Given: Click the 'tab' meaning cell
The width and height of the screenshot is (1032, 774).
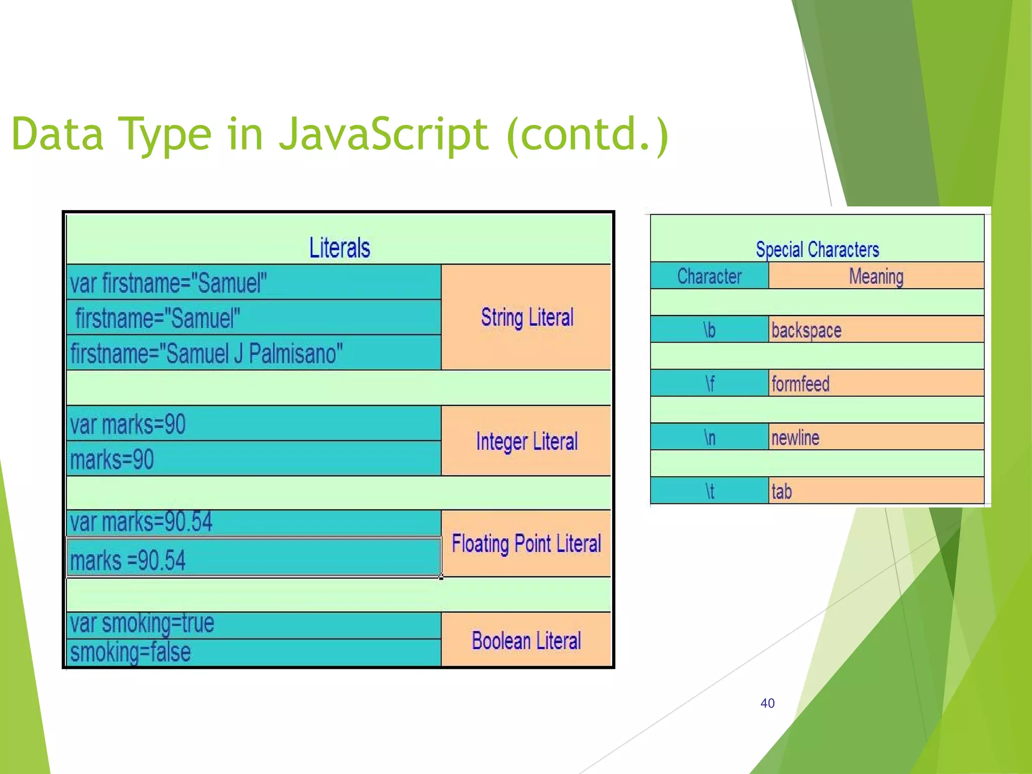Looking at the screenshot, I should coord(876,490).
